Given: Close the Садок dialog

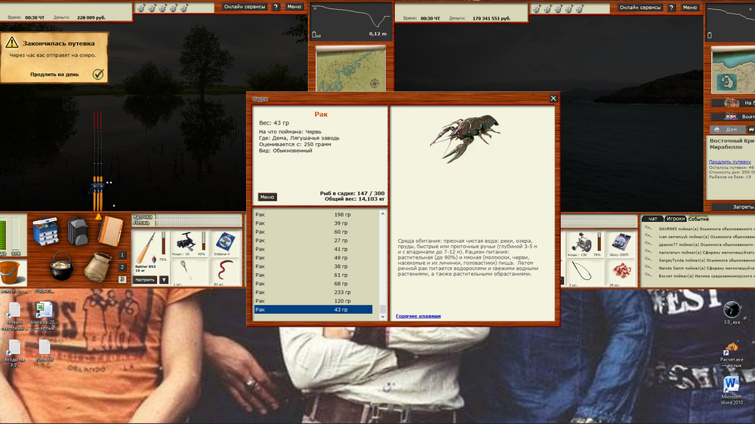Looking at the screenshot, I should point(553,98).
